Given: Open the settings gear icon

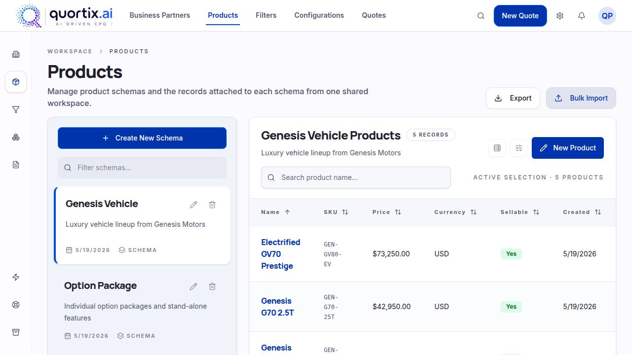Looking at the screenshot, I should pos(560,16).
